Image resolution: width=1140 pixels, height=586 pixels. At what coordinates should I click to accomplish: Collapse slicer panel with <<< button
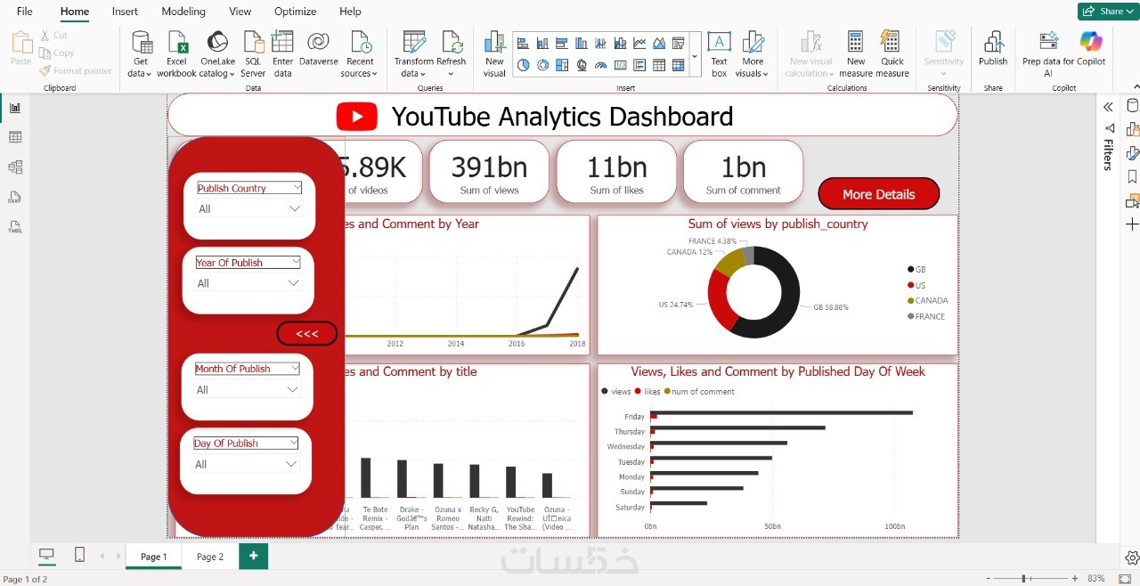point(307,334)
